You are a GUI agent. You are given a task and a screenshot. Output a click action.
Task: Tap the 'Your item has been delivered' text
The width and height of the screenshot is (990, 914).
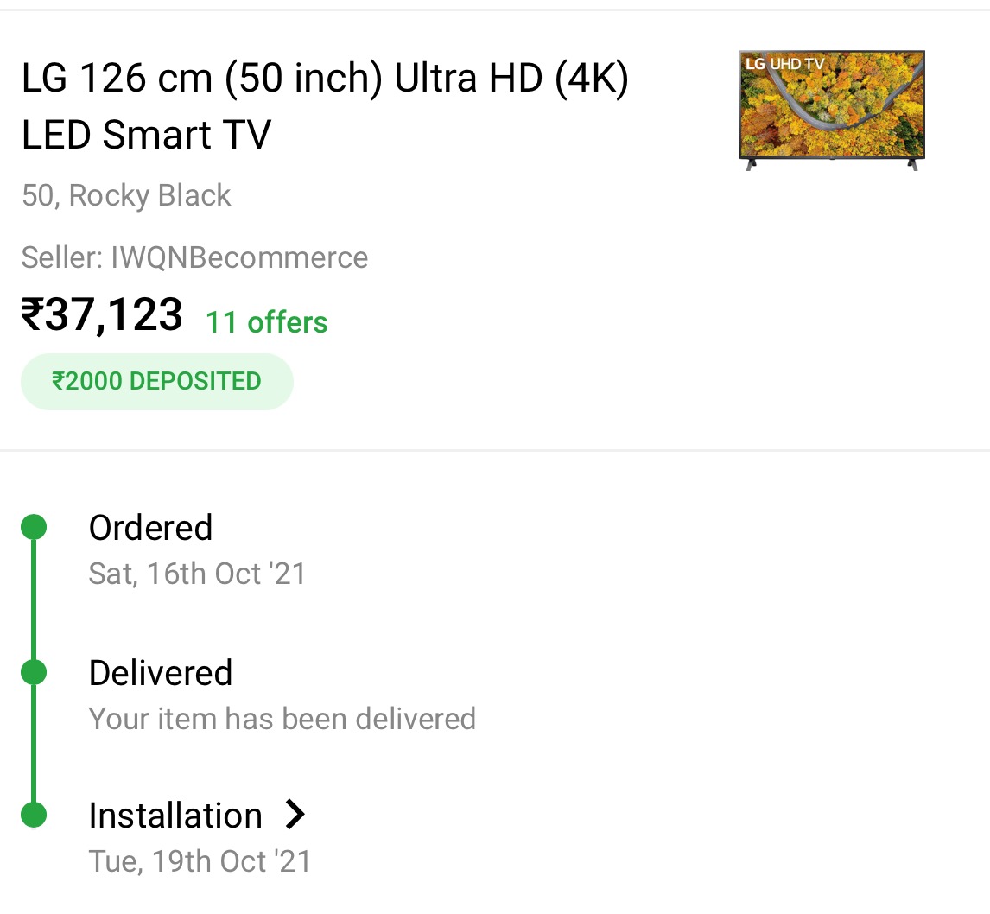click(282, 719)
